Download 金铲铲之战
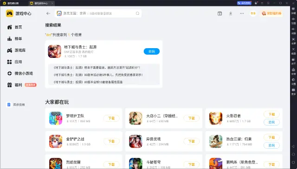 pyautogui.click(x=111, y=141)
